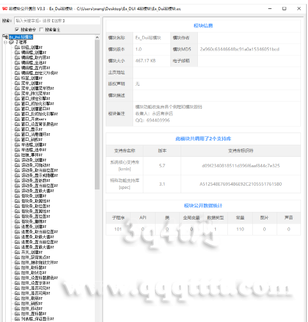
Task: Click the app icon in the title bar
Action: click(x=4, y=9)
